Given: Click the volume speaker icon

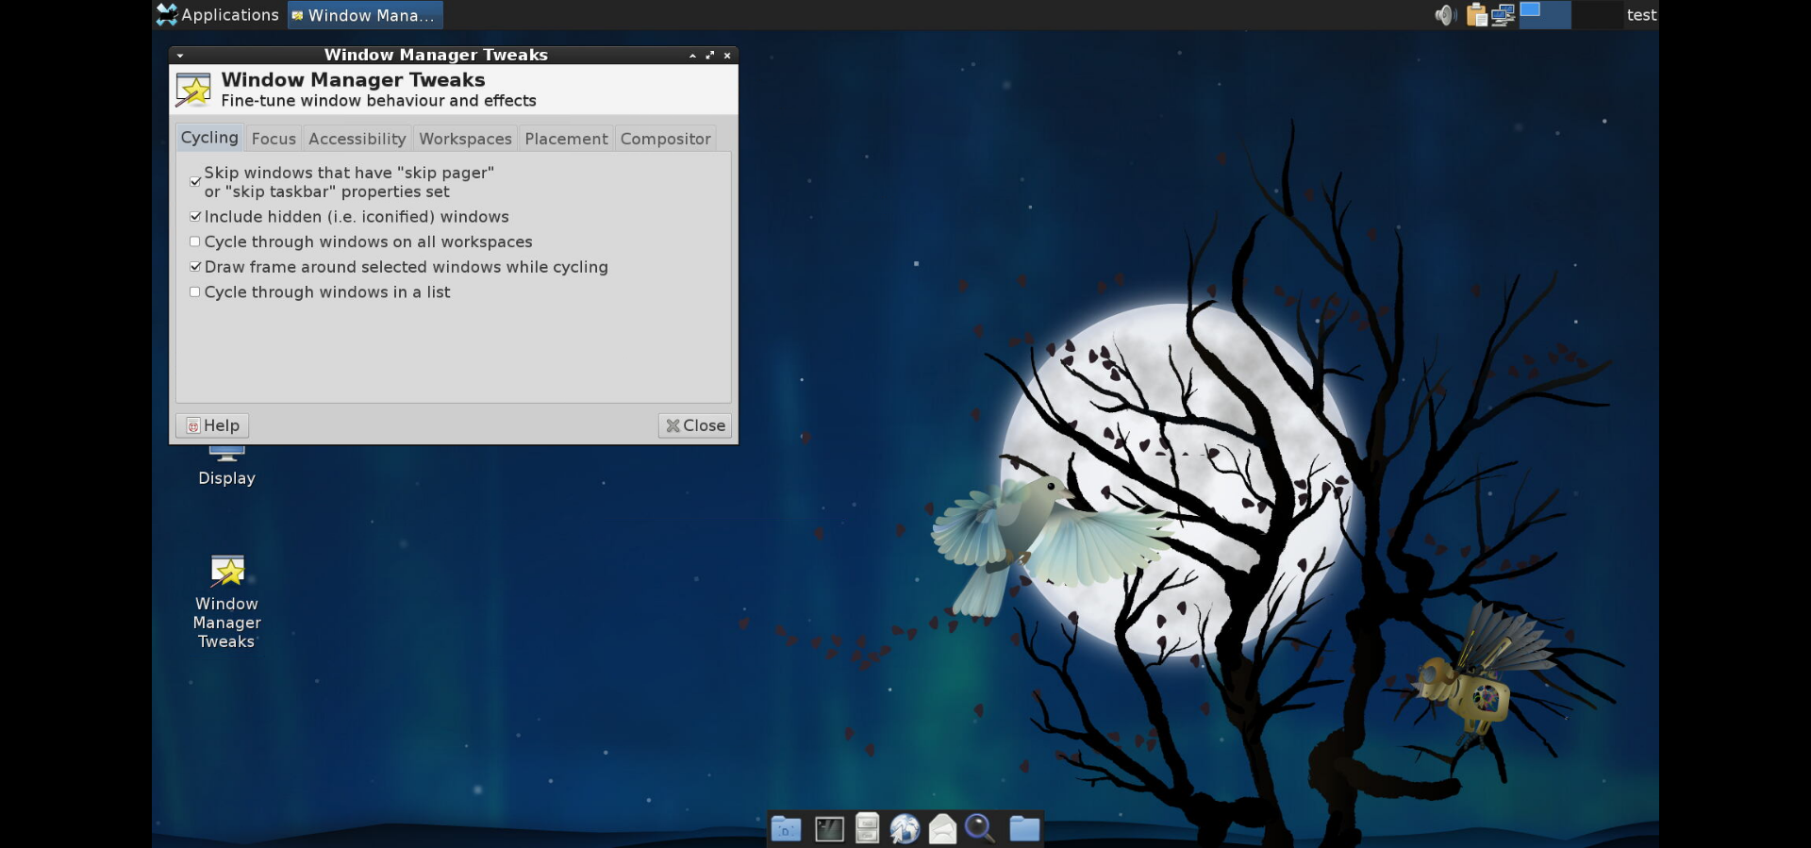Looking at the screenshot, I should click(1445, 15).
